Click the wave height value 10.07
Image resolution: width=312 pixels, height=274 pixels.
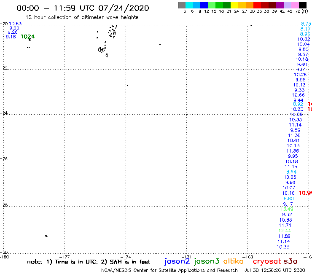[289, 188]
